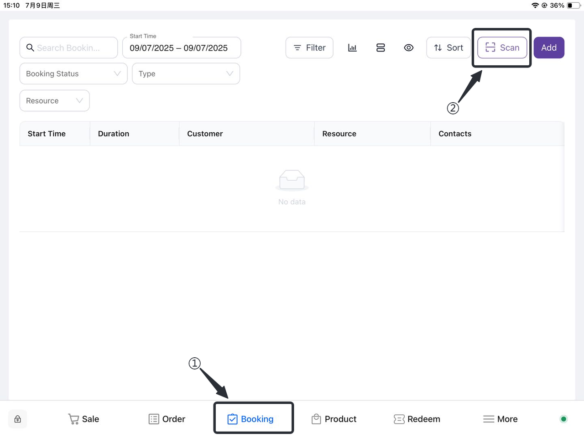This screenshot has width=584, height=438.
Task: Select the Booking tab
Action: 250,419
